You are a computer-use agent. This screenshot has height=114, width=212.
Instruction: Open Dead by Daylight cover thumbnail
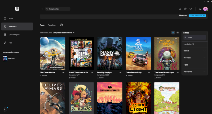110,54
